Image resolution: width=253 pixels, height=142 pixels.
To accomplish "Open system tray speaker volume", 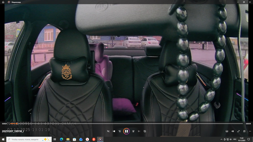I will pos(231,139).
